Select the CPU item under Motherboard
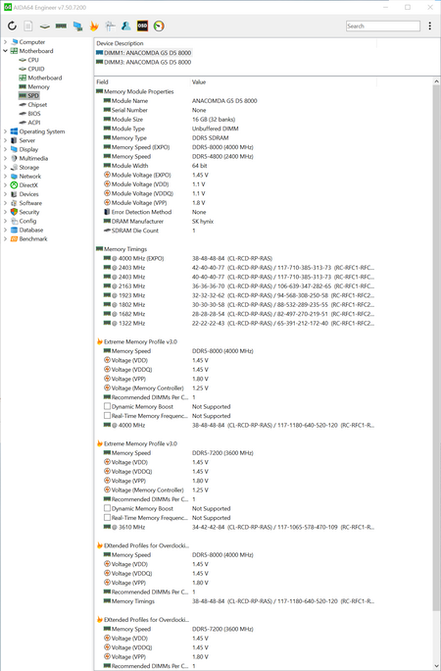The height and width of the screenshot is (671, 441). click(33, 60)
